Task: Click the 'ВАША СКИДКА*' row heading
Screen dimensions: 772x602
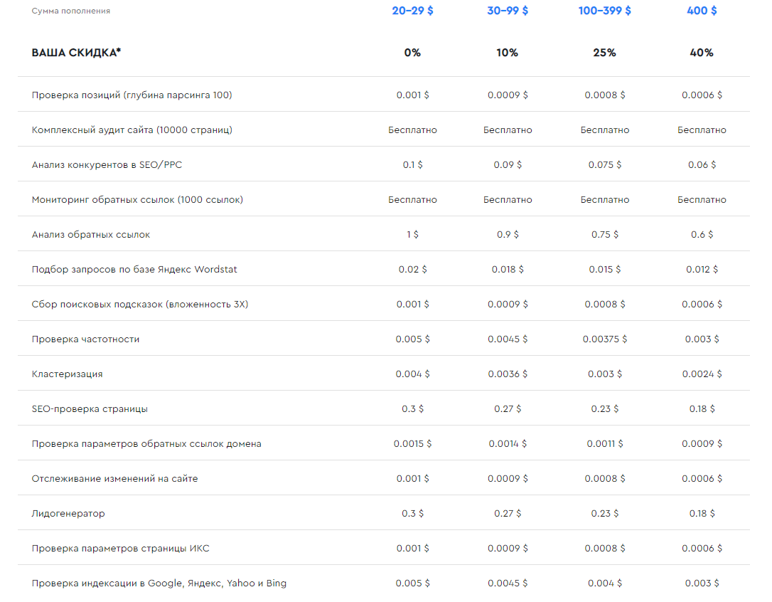Action: coord(76,53)
